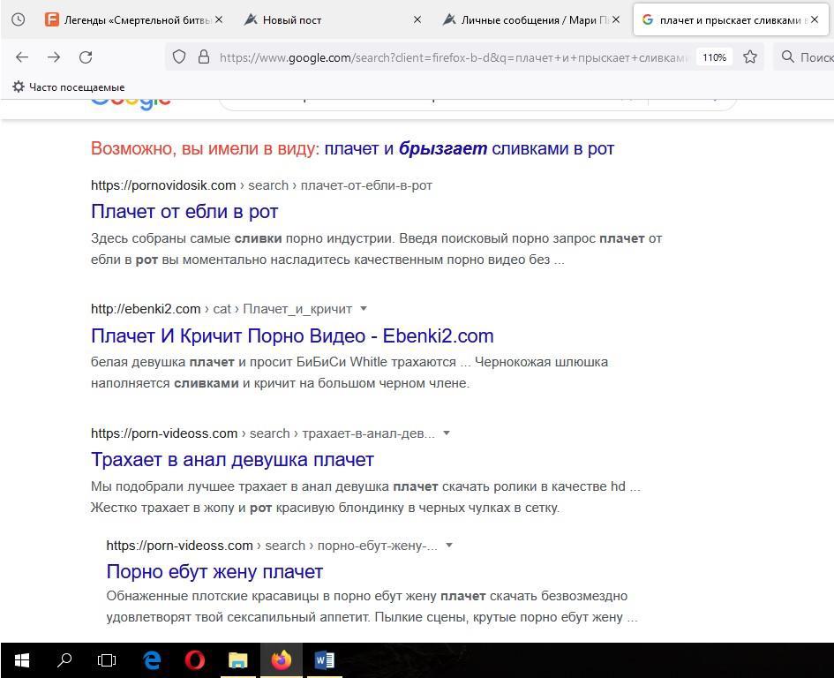Open the Windows Start menu
The image size is (834, 678).
pyautogui.click(x=22, y=660)
